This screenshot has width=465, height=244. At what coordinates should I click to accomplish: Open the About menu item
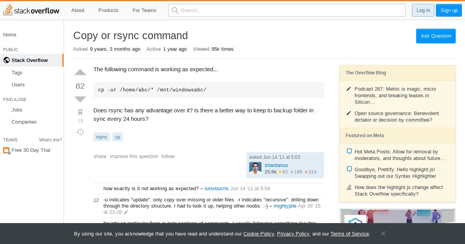[77, 10]
